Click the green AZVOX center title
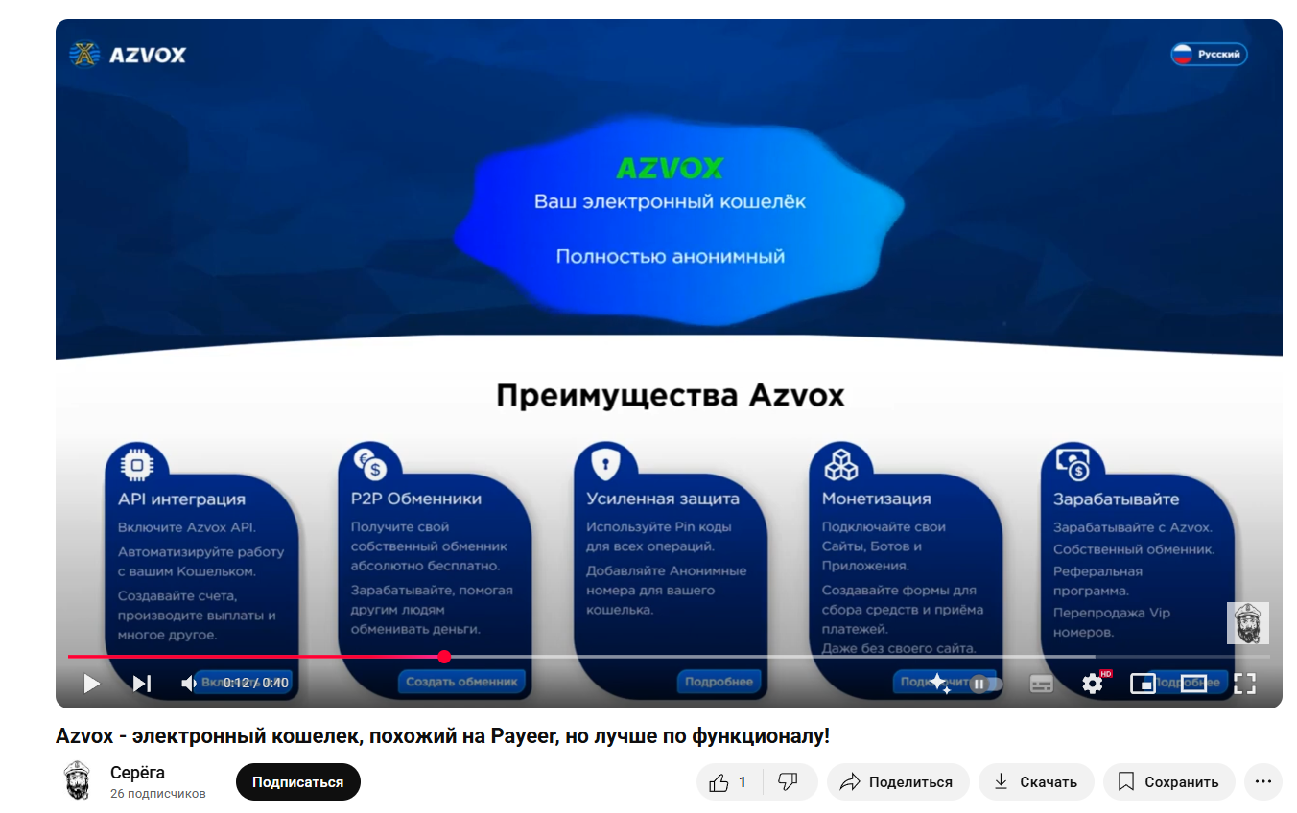Viewport: 1297px width, 813px height. tap(670, 169)
